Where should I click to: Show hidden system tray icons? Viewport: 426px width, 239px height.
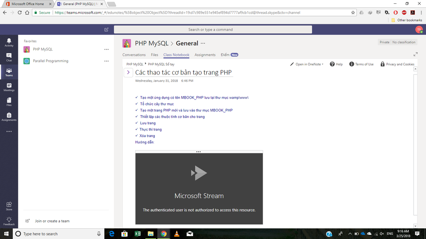tap(350, 233)
